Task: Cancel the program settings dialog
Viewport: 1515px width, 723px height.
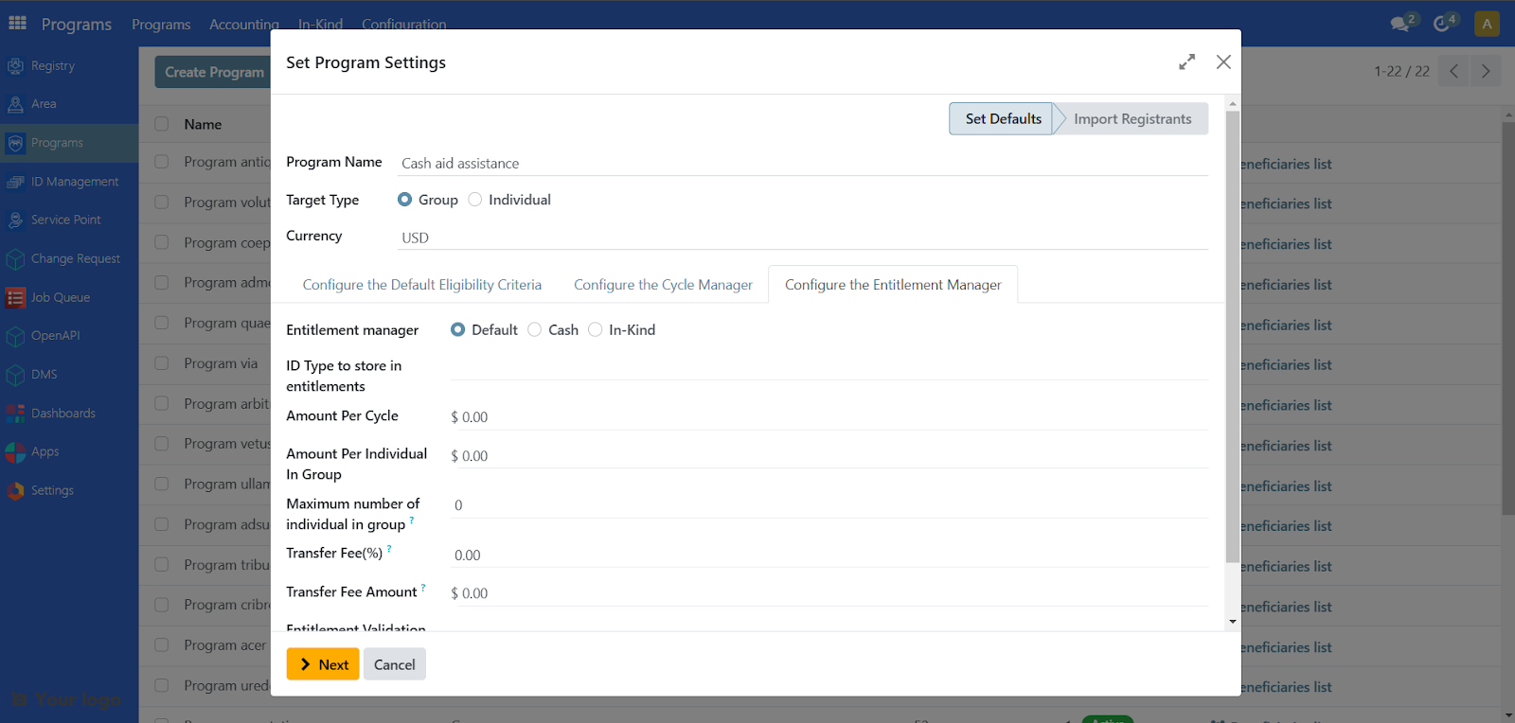Action: [x=395, y=664]
